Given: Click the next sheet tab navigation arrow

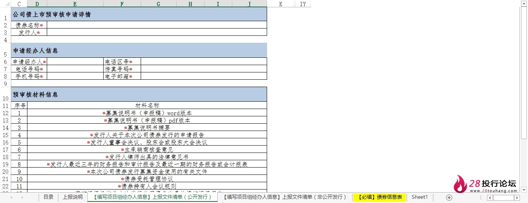Looking at the screenshot, I should click(22, 197).
